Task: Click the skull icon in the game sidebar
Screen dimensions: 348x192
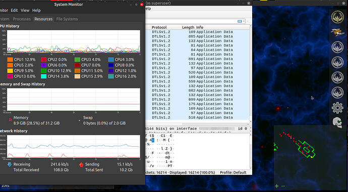Action: (337, 122)
